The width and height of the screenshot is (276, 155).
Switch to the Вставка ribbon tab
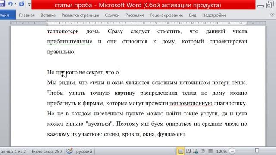[48, 15]
